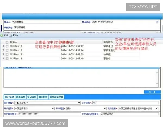The width and height of the screenshot is (163, 130).
Task: Open the 查询 dropdown arrow
Action: pos(18,35)
